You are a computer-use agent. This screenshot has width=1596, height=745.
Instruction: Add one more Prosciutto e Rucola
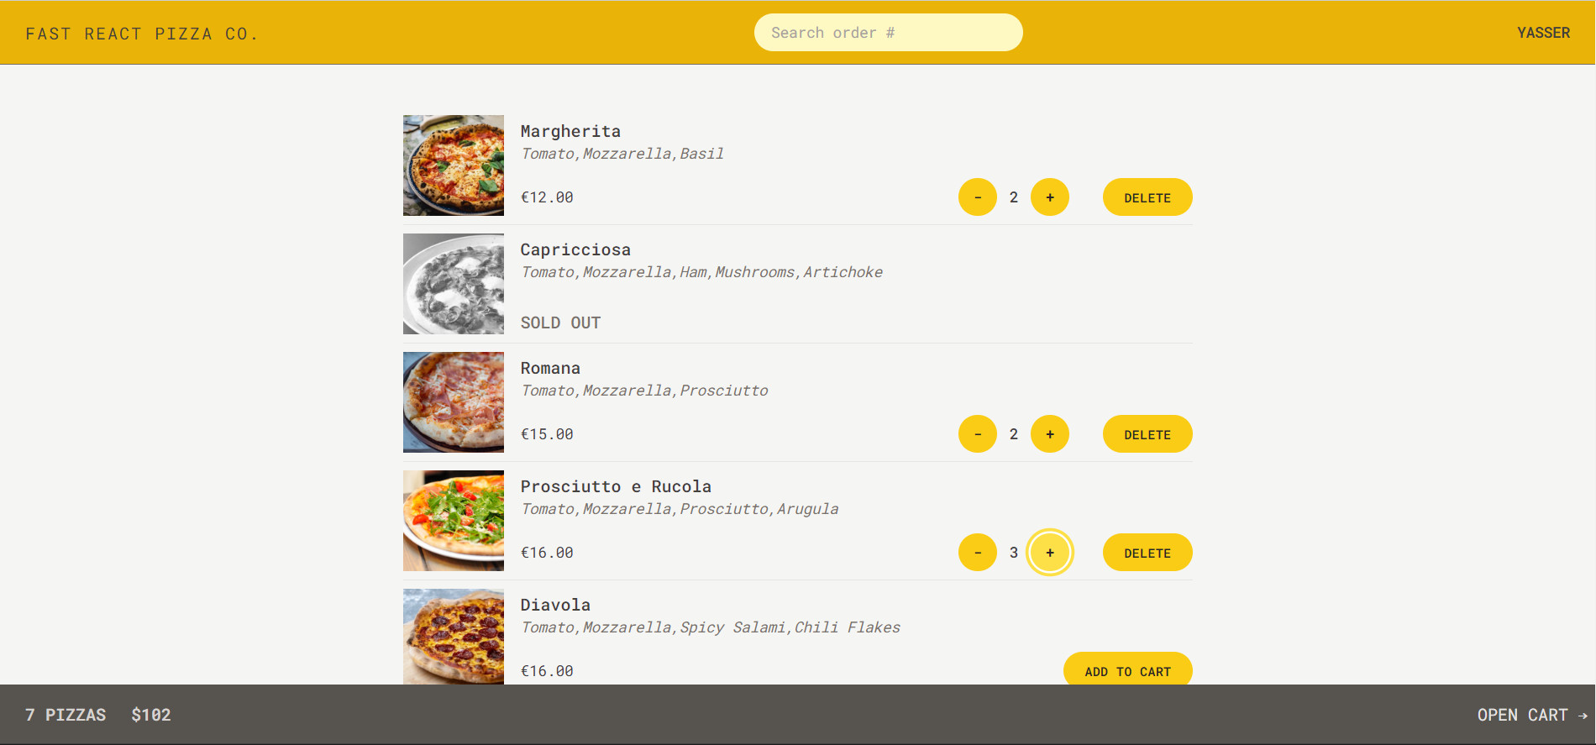(1049, 553)
